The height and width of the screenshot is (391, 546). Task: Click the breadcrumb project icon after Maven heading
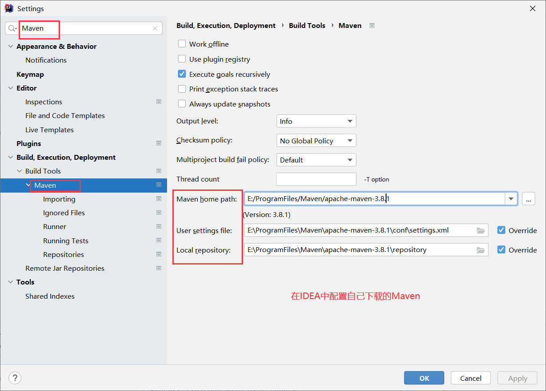tap(372, 26)
